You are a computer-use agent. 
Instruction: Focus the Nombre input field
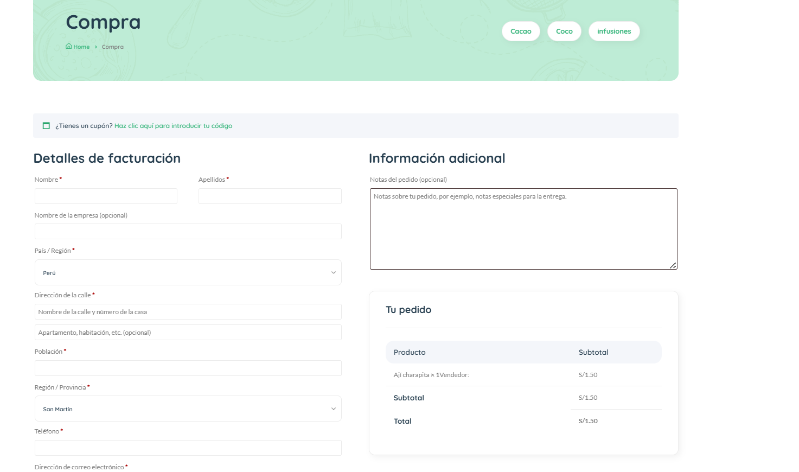106,196
